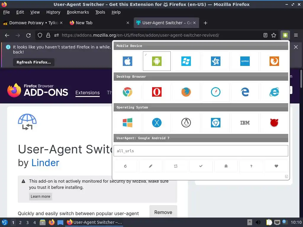Click the all_urls input field

[x=201, y=151]
